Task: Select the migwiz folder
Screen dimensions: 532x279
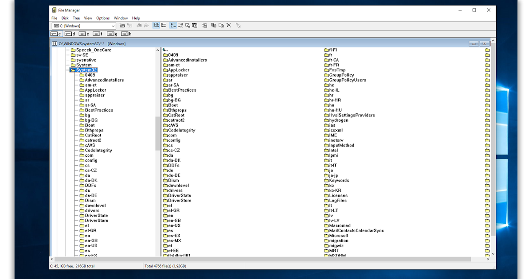Action: 334,246
